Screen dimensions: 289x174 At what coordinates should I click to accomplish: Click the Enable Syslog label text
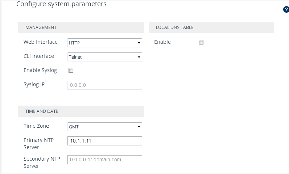[x=40, y=70]
